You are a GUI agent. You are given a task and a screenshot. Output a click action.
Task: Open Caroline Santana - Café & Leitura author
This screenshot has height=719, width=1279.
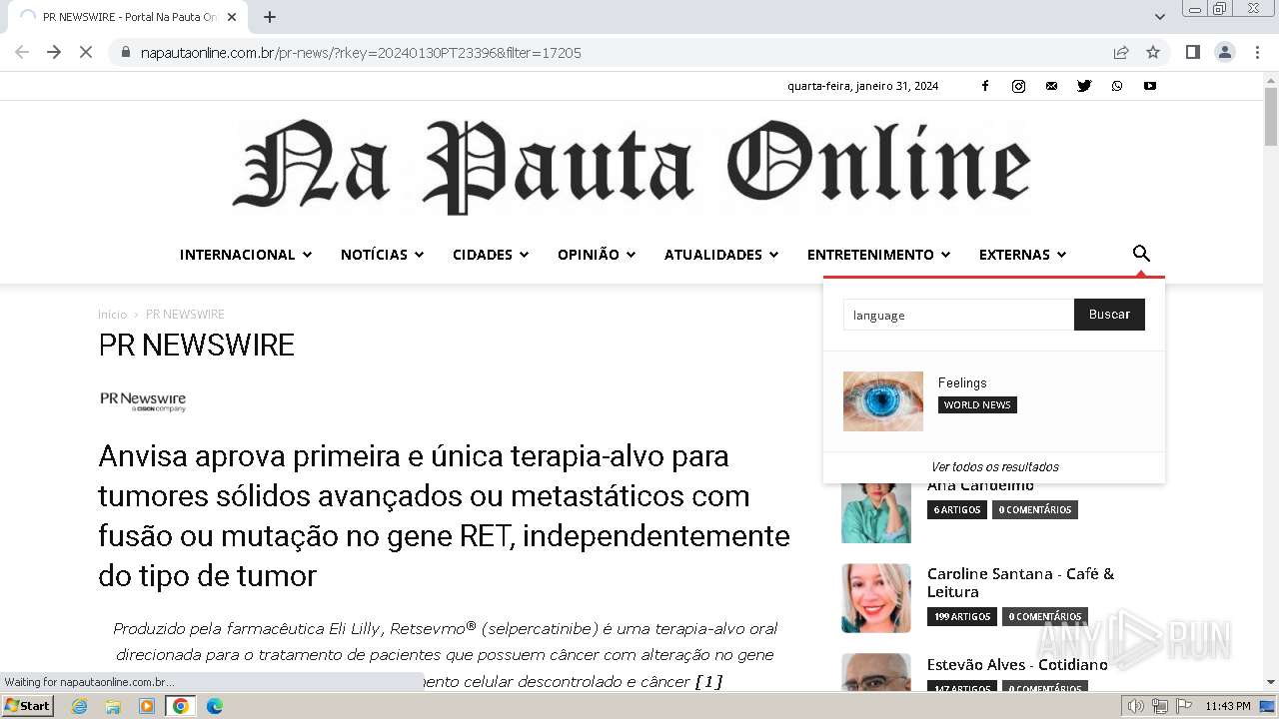tap(1020, 582)
